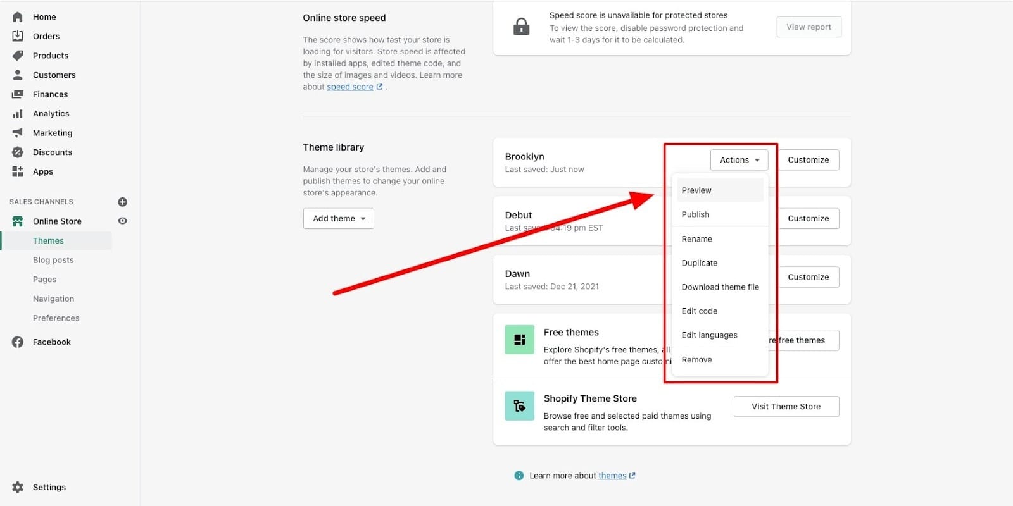Click the Finances icon
Screen dimensions: 1013x506
(x=18, y=94)
